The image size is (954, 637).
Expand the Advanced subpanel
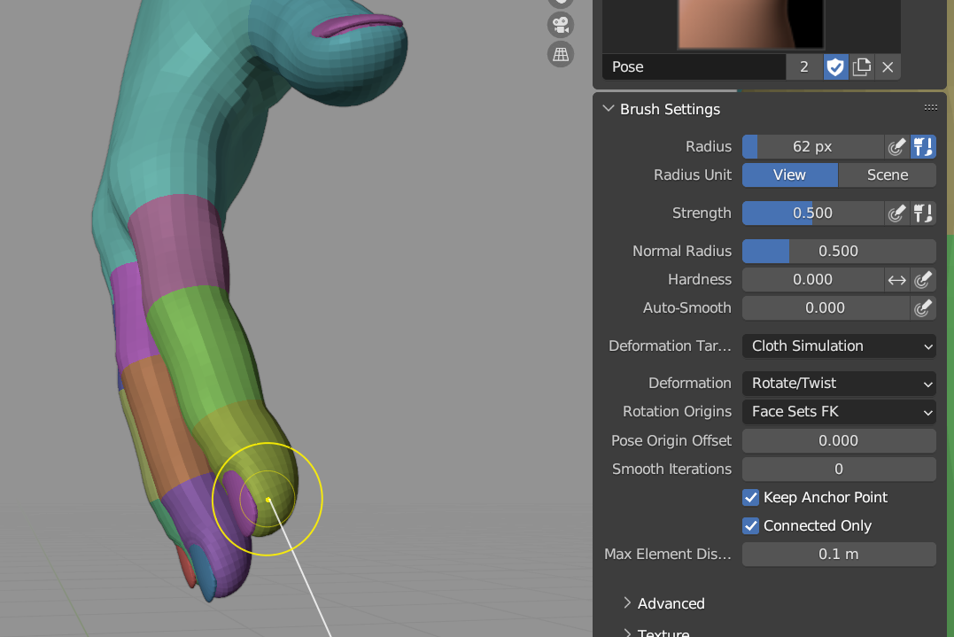tap(627, 603)
